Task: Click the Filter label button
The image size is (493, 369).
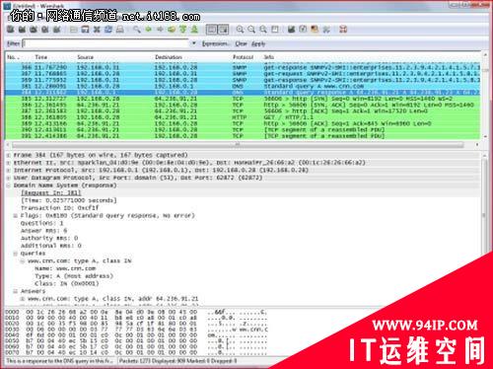Action: (14, 43)
